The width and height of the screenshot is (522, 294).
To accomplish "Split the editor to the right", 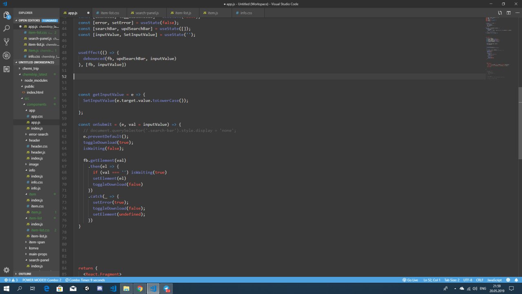I will point(509,13).
